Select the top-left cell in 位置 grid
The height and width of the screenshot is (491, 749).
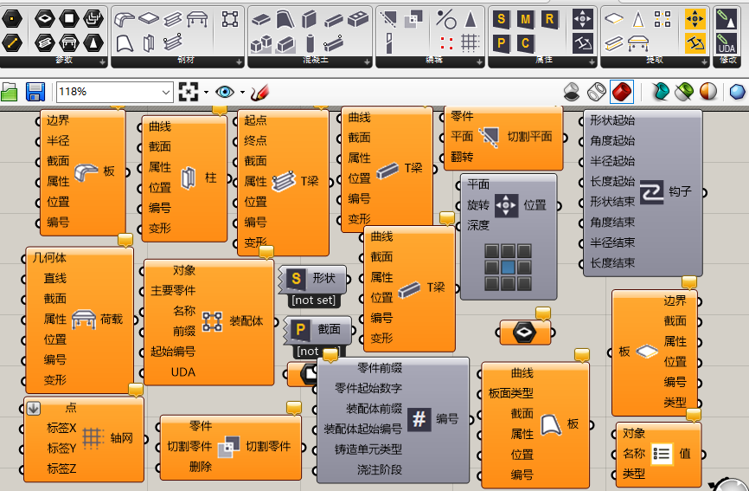(x=491, y=251)
